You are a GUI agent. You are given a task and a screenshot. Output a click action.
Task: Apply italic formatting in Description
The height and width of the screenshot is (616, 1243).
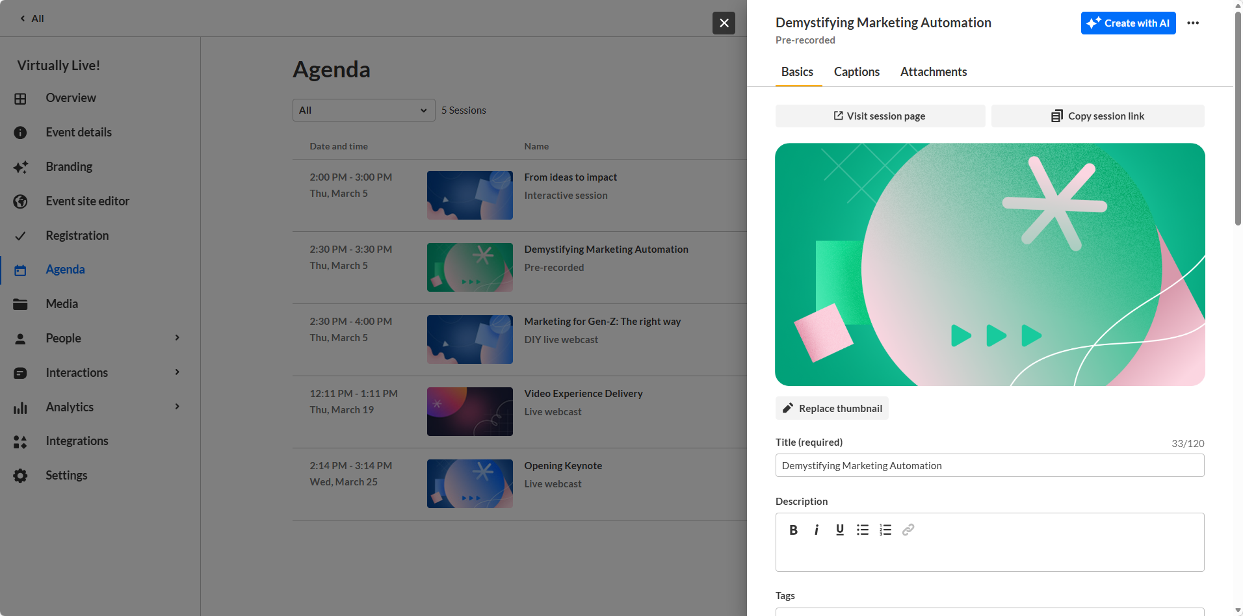(x=817, y=530)
